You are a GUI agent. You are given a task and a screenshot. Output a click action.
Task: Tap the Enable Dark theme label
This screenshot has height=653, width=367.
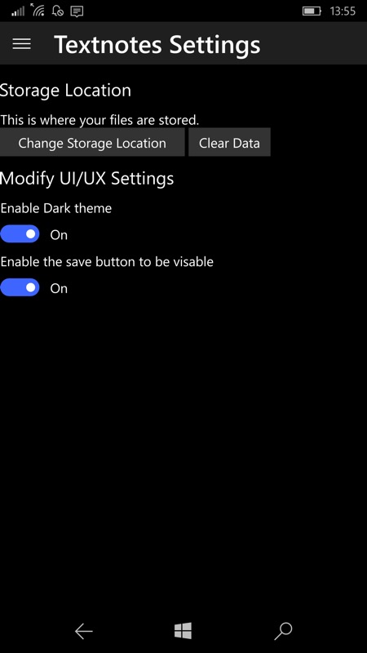[55, 208]
